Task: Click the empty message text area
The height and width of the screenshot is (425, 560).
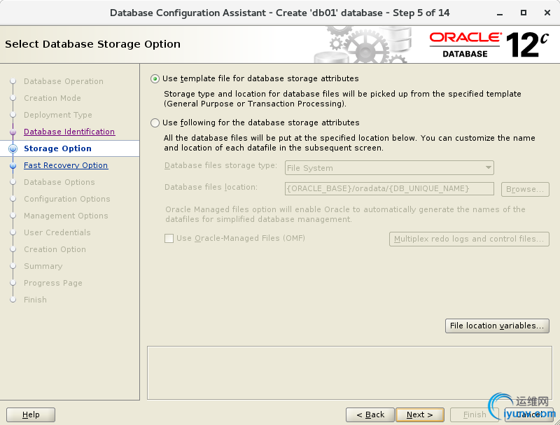Action: (x=349, y=373)
